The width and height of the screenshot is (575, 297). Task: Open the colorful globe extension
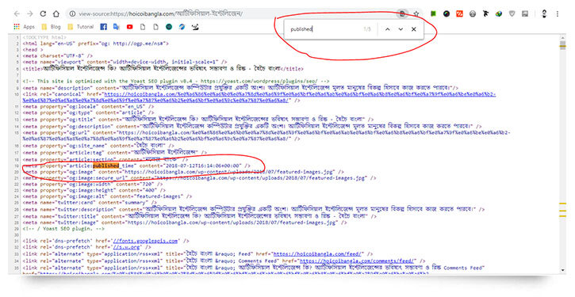[499, 14]
